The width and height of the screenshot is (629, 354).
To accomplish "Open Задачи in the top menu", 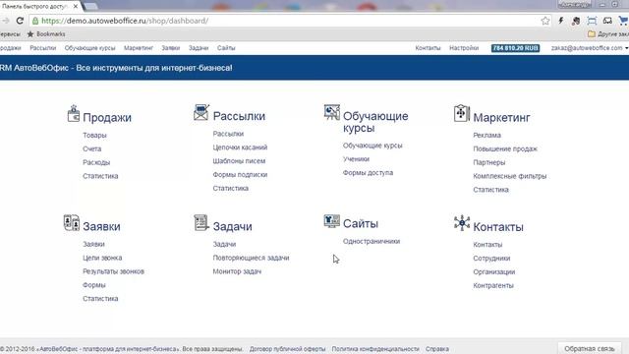I will 199,48.
